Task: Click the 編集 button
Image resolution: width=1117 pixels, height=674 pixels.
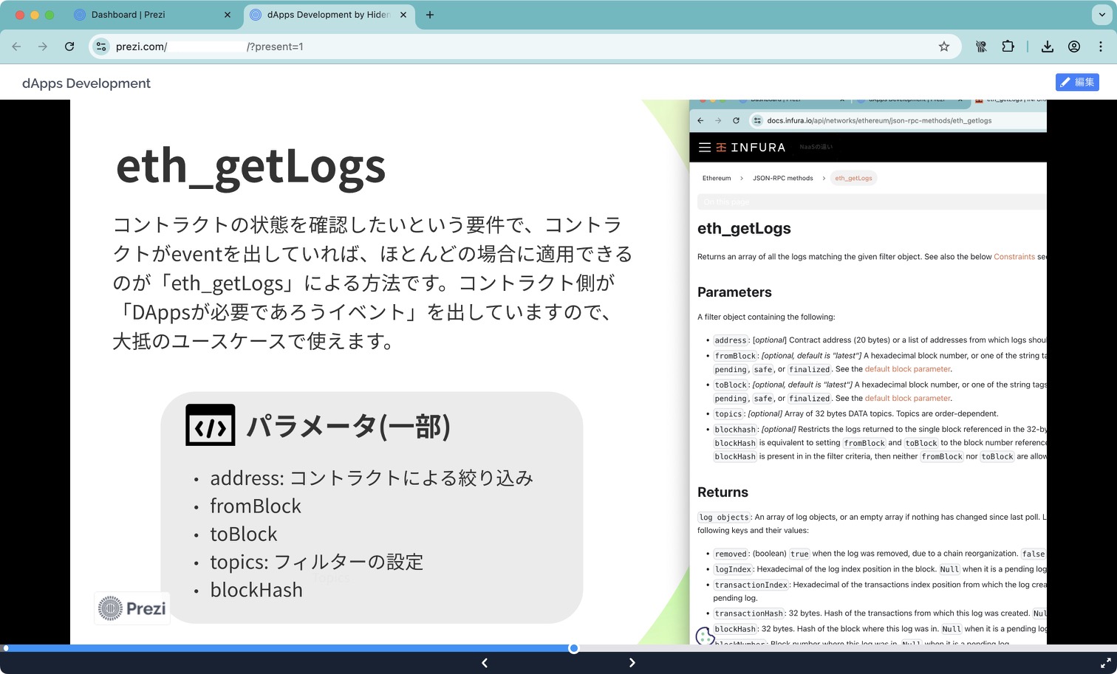Action: tap(1077, 82)
